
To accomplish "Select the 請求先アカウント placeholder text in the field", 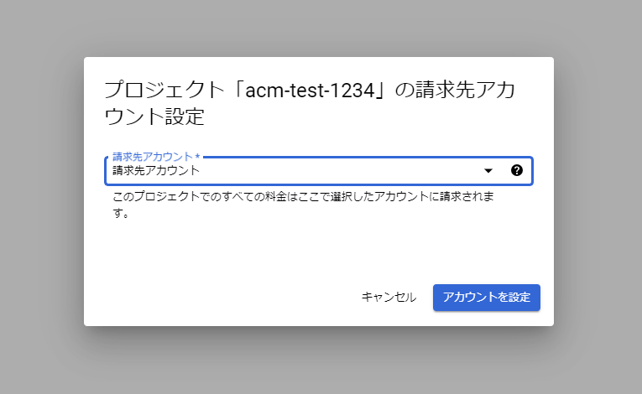I will pos(156,171).
